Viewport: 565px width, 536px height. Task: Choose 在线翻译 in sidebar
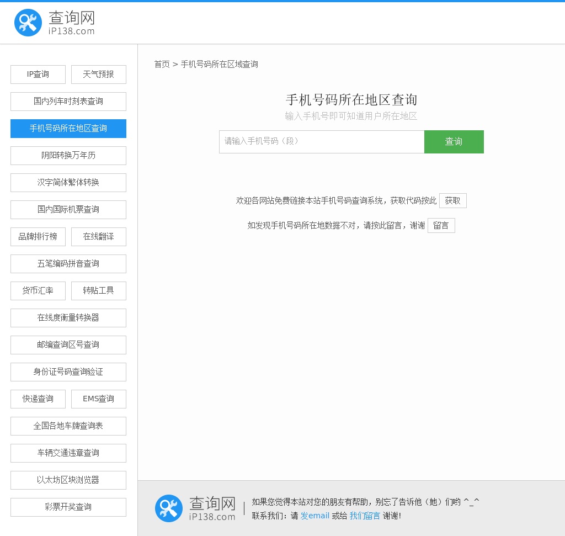pyautogui.click(x=99, y=237)
